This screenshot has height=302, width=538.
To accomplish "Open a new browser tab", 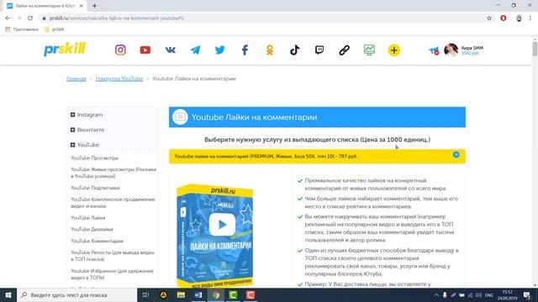I will point(94,6).
